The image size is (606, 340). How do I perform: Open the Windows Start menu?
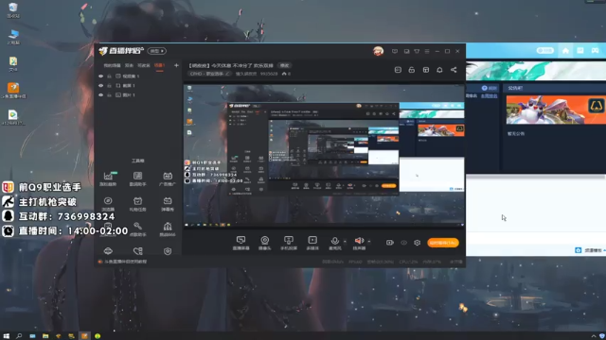tap(7, 336)
